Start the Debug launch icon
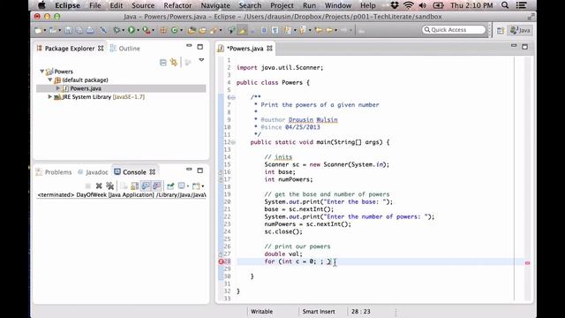The height and width of the screenshot is (318, 565). tap(117, 30)
